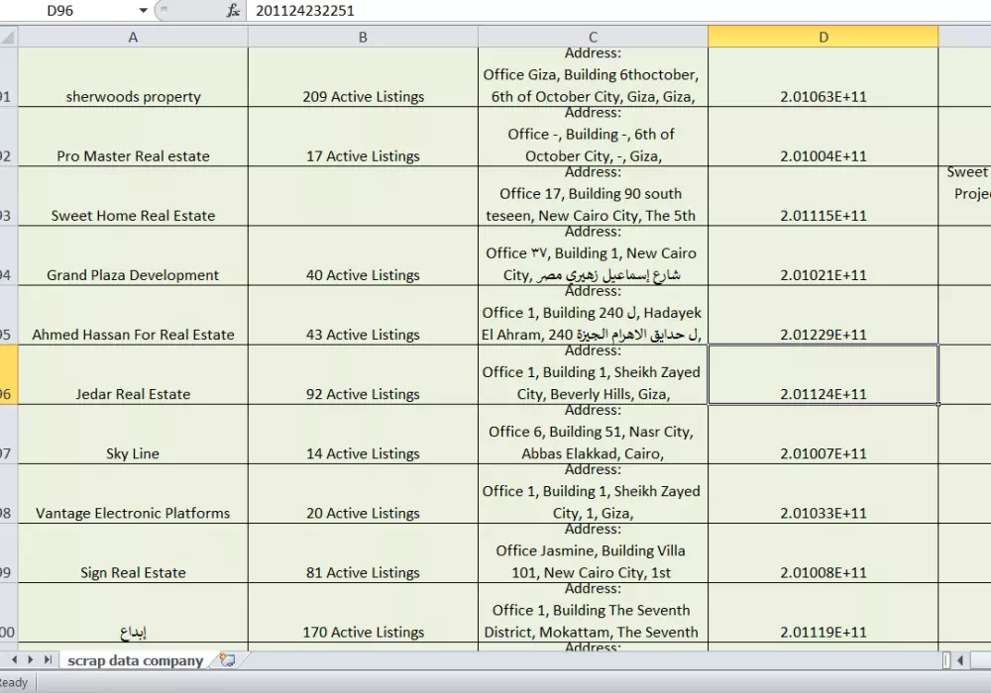Select address cell 'Office 17, Building 90 south'
The width and height of the screenshot is (991, 693).
coord(593,196)
